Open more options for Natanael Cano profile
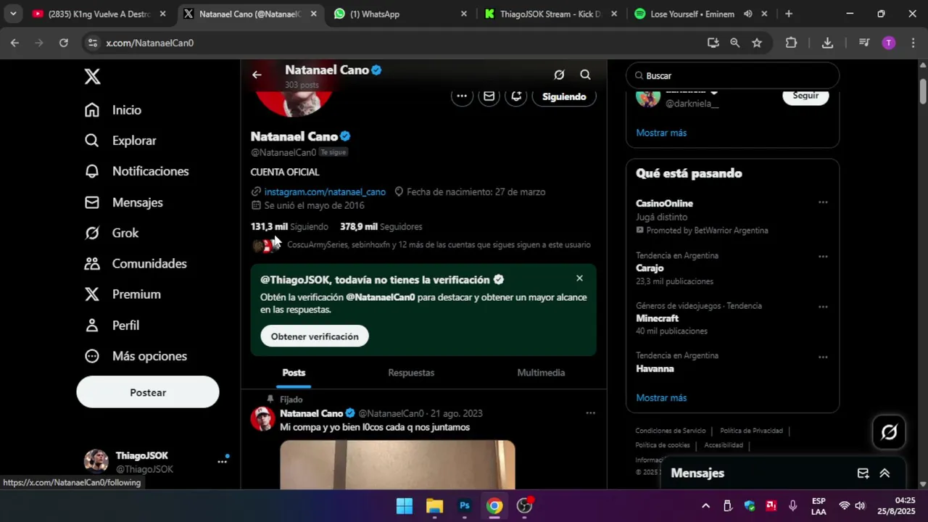 coord(462,96)
